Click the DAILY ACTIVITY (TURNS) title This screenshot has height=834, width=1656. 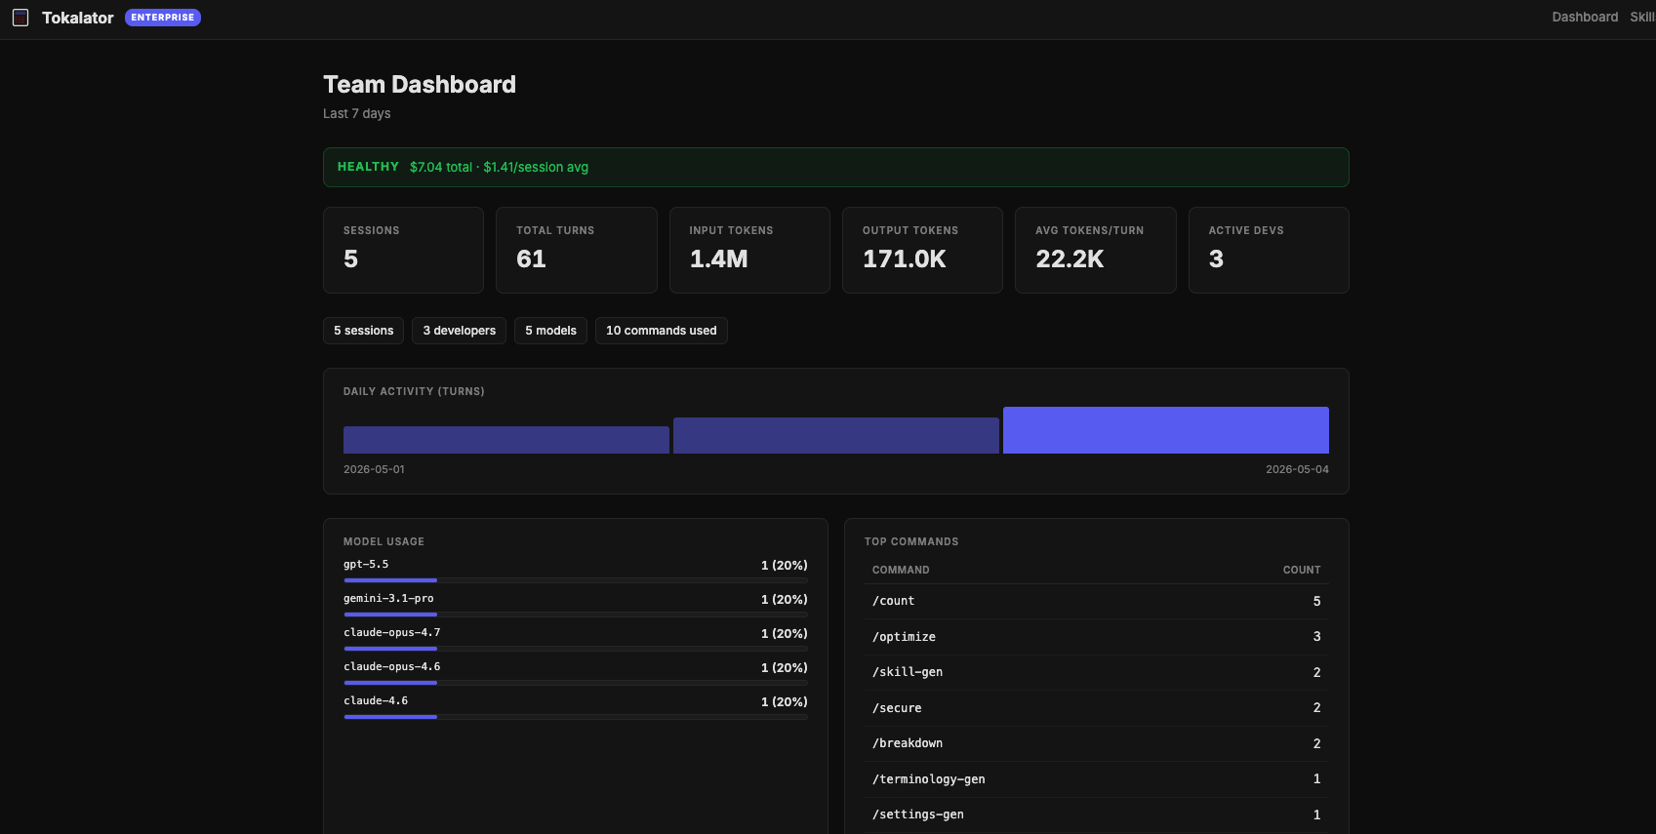[414, 391]
